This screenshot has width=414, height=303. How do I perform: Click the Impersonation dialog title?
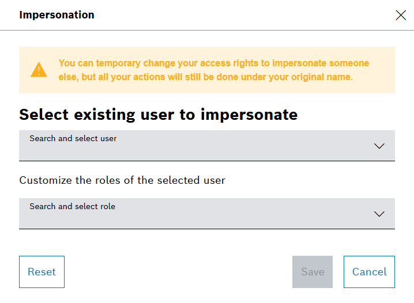tap(57, 15)
